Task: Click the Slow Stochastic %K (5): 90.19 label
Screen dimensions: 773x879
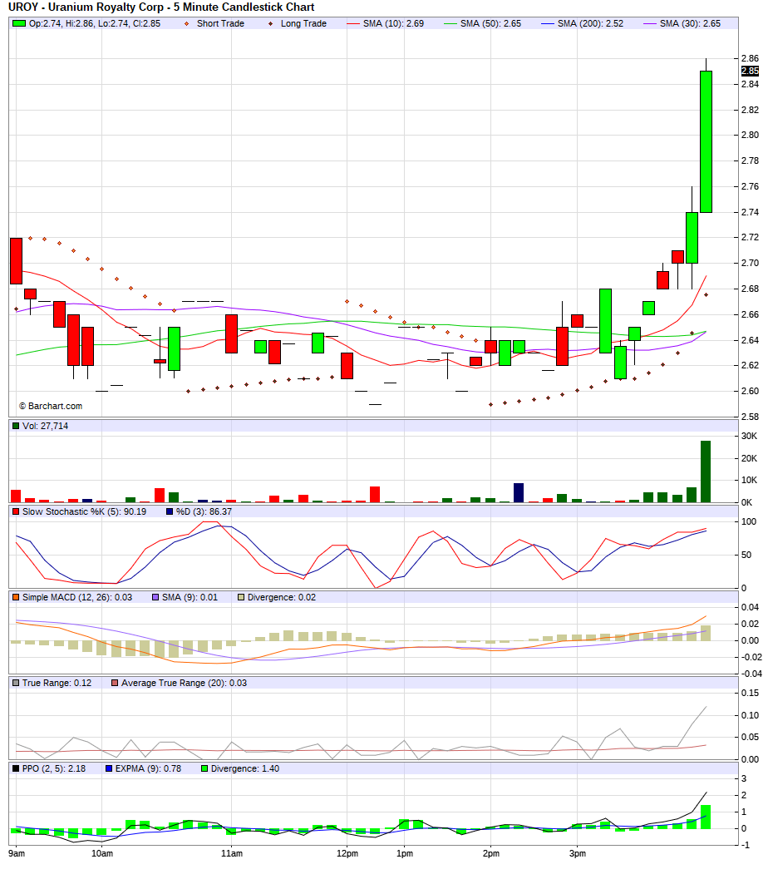Action: [85, 511]
